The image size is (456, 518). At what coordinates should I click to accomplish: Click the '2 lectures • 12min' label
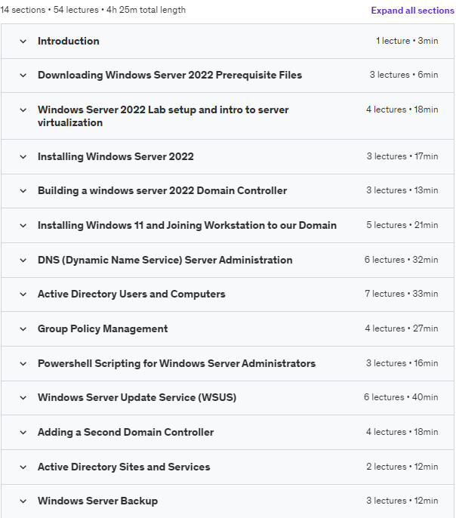402,467
